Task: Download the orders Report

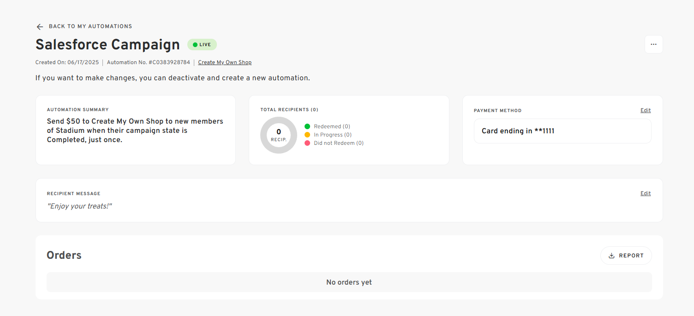Action: click(x=626, y=256)
